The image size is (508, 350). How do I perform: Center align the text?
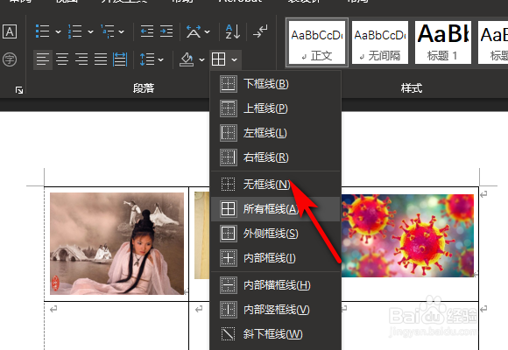pos(62,59)
